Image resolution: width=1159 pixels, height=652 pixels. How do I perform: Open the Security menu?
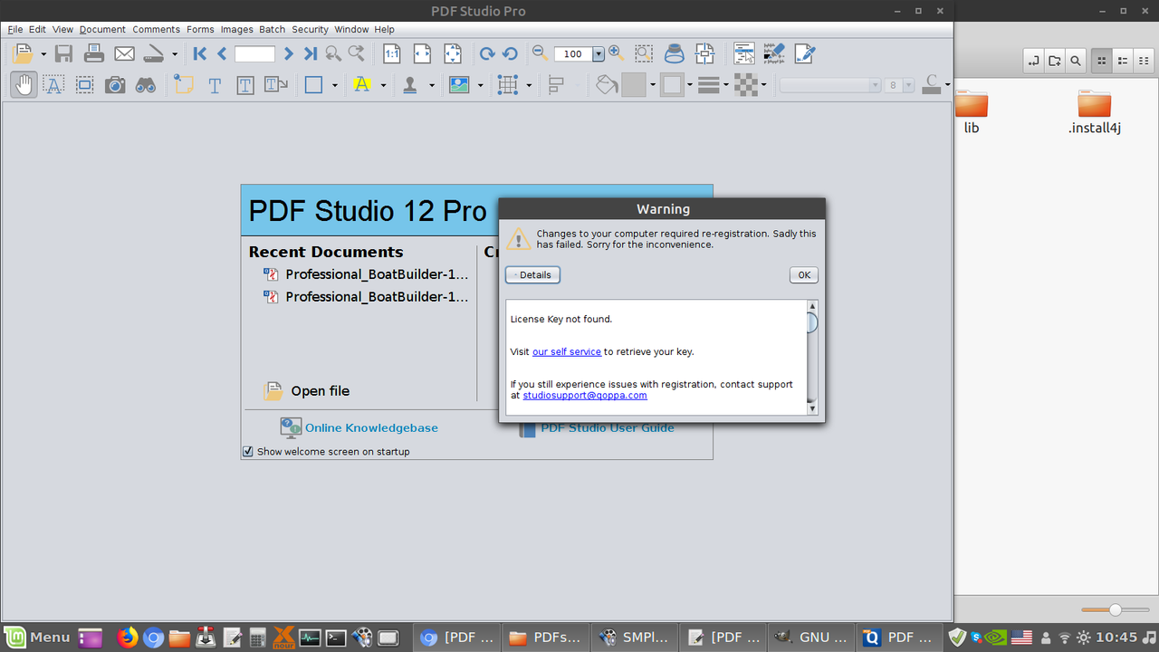click(x=310, y=29)
